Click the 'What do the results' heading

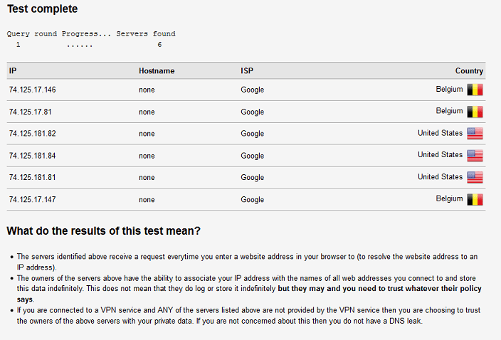pyautogui.click(x=103, y=231)
